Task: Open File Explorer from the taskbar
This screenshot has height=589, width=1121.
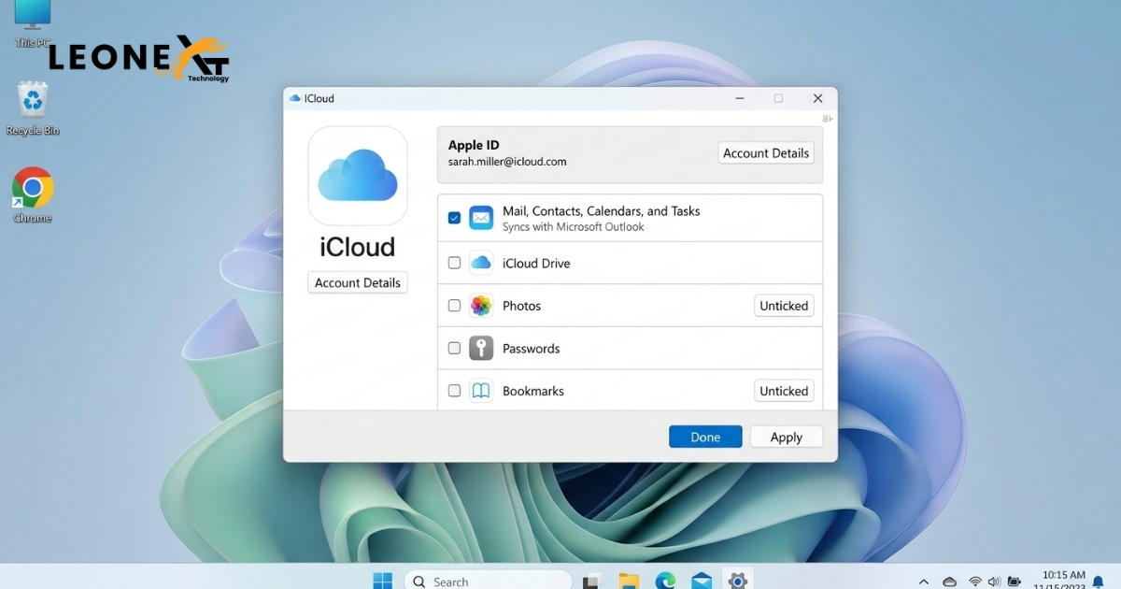Action: (628, 582)
